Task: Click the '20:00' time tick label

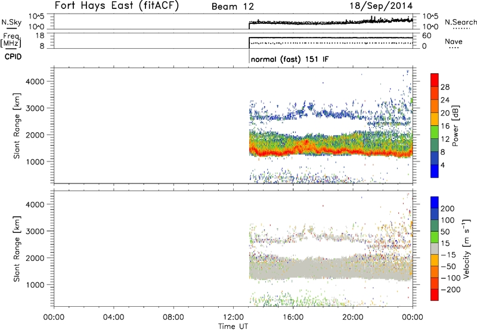Action: [x=353, y=317]
